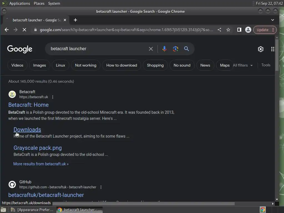
Task: Filter results by Images
Action: [39, 65]
